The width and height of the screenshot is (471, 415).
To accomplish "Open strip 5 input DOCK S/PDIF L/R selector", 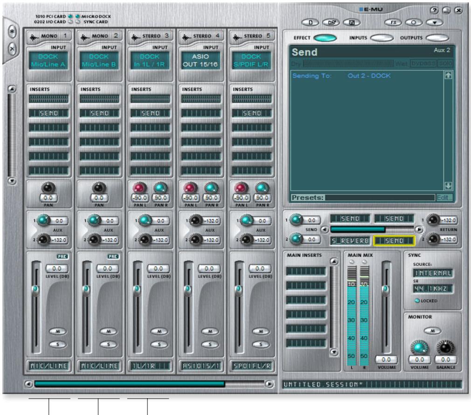I will (x=251, y=60).
